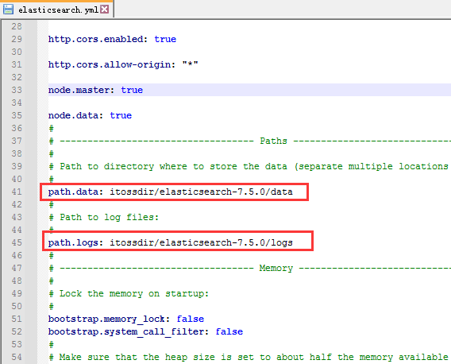This screenshot has width=451, height=364.
Task: Click '# Lock the memory on startup:' comment
Action: point(129,293)
